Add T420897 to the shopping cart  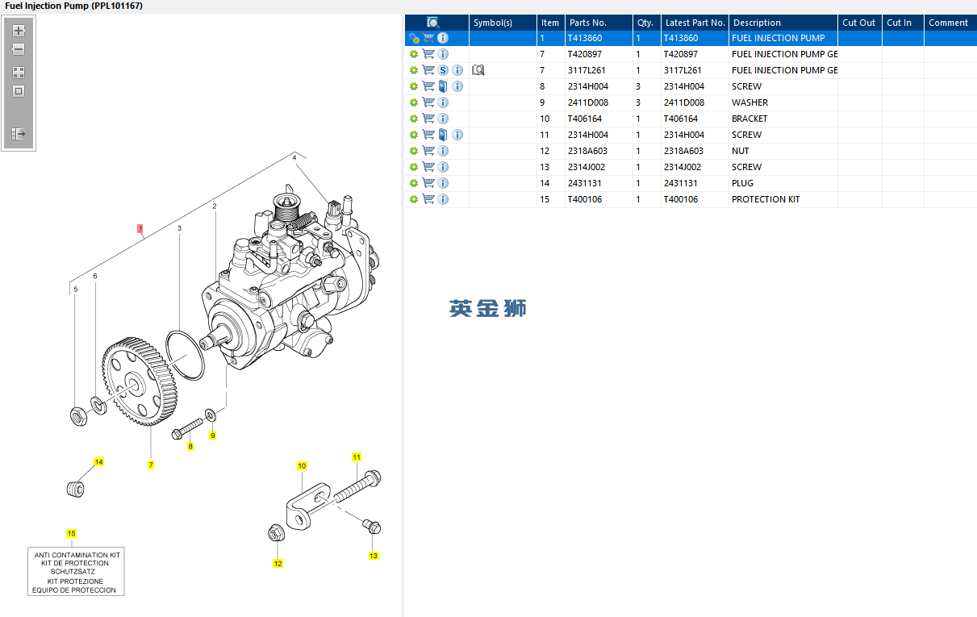(428, 54)
